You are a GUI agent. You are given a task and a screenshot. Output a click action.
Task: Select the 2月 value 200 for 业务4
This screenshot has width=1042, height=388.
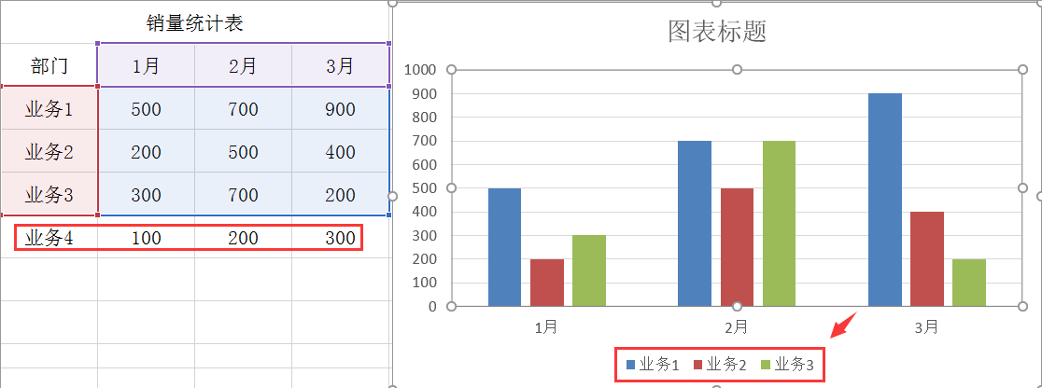(243, 237)
